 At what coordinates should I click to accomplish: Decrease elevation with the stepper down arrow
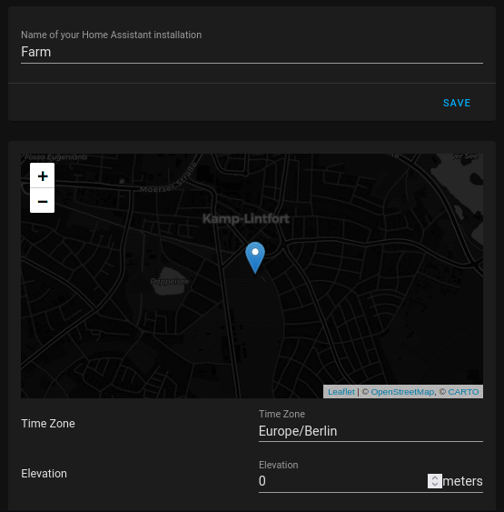[435, 485]
